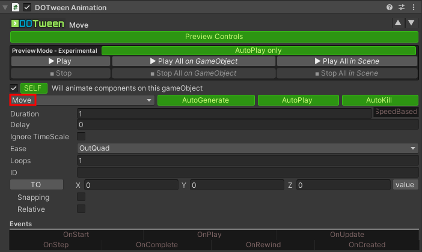422x252 pixels.
Task: Enable the Snapping checkbox
Action: 81,197
